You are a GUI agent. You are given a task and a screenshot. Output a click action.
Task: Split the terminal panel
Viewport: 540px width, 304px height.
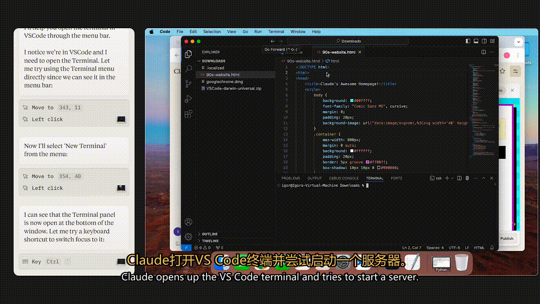(460, 178)
